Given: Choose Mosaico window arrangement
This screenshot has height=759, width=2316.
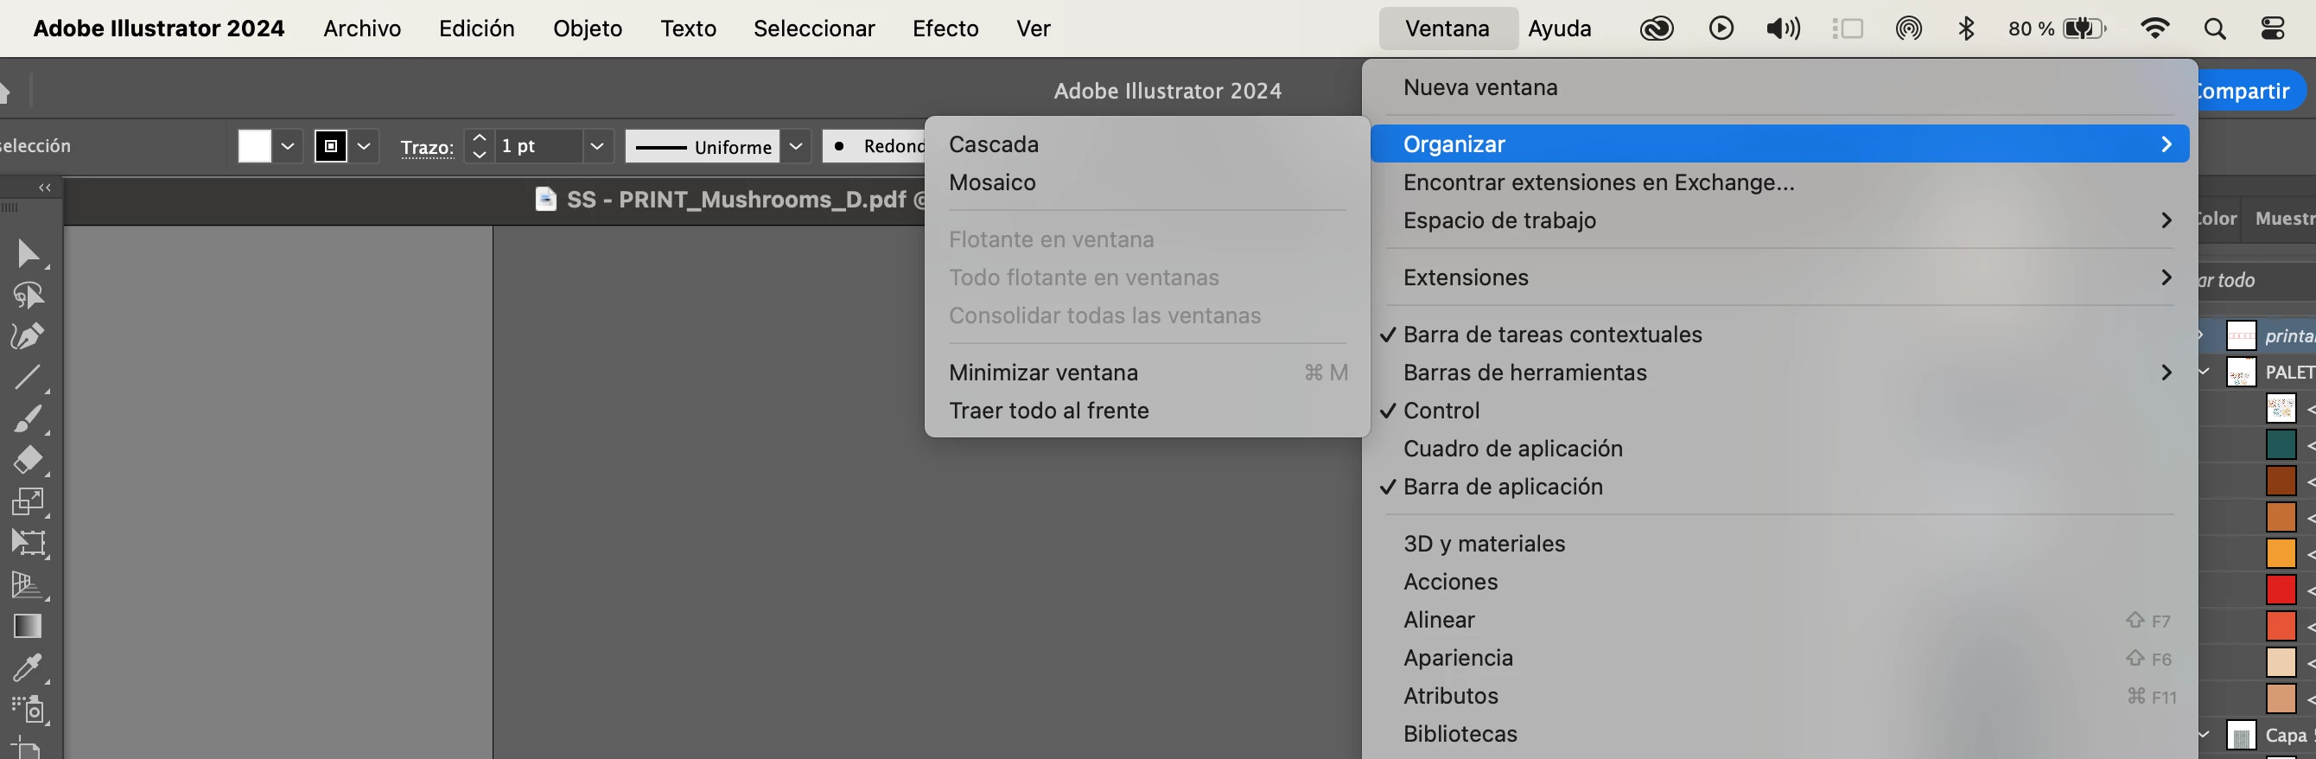Looking at the screenshot, I should (1148, 182).
